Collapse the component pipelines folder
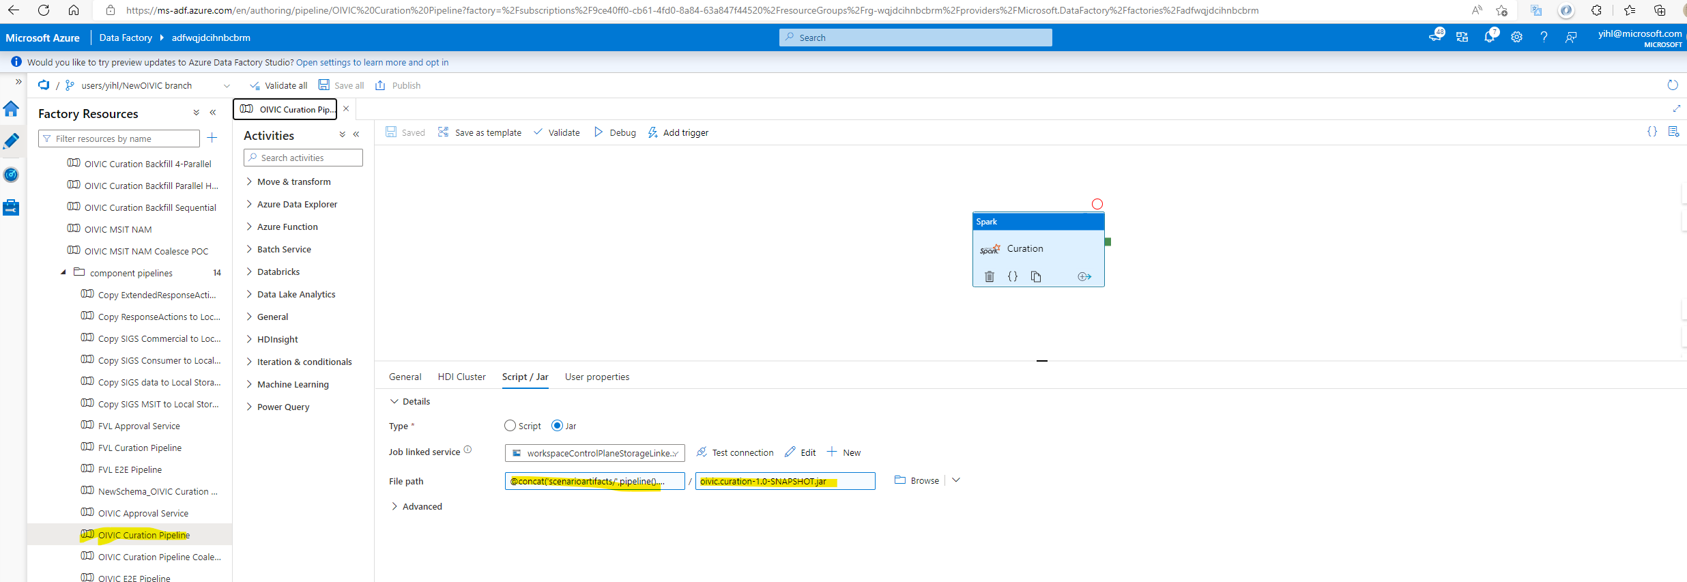 [x=63, y=272]
